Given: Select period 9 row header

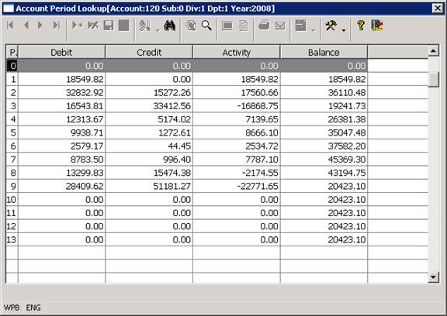Looking at the screenshot, I should point(12,186).
